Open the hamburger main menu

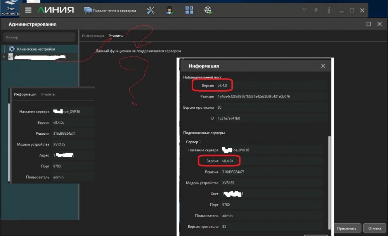28,10
